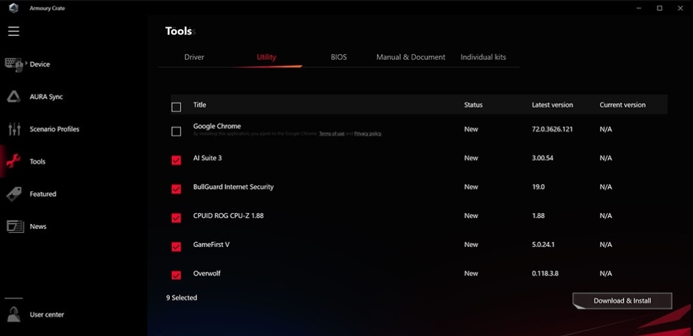Viewport: 693px width, 336px height.
Task: Uncheck the CPUID ROG CPU-Z checkbox
Action: click(176, 218)
